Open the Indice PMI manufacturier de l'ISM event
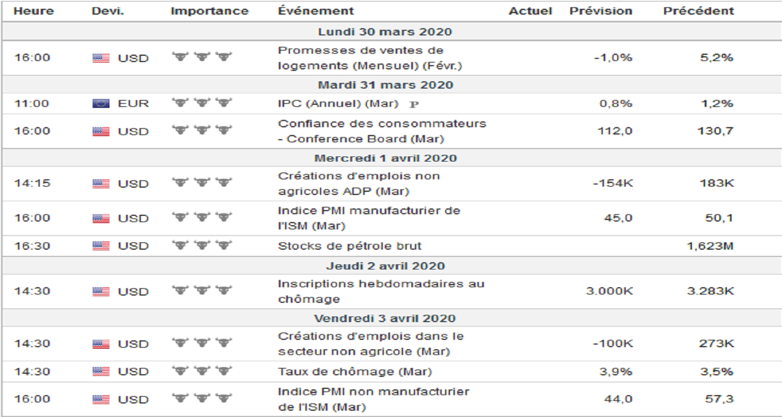The width and height of the screenshot is (782, 417). pos(369,218)
